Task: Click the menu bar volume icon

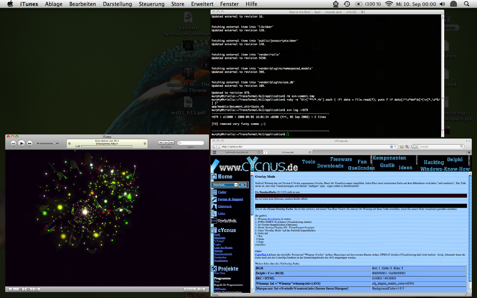Action: 442,4
